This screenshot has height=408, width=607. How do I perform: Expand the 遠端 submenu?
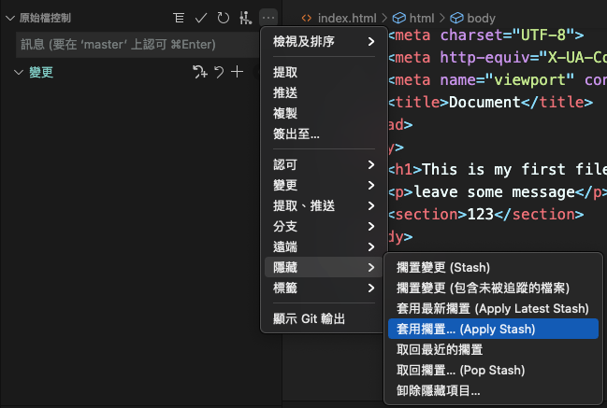click(x=324, y=246)
